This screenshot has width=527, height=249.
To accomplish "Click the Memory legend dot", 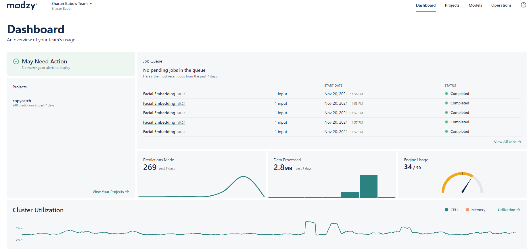I will [467, 210].
